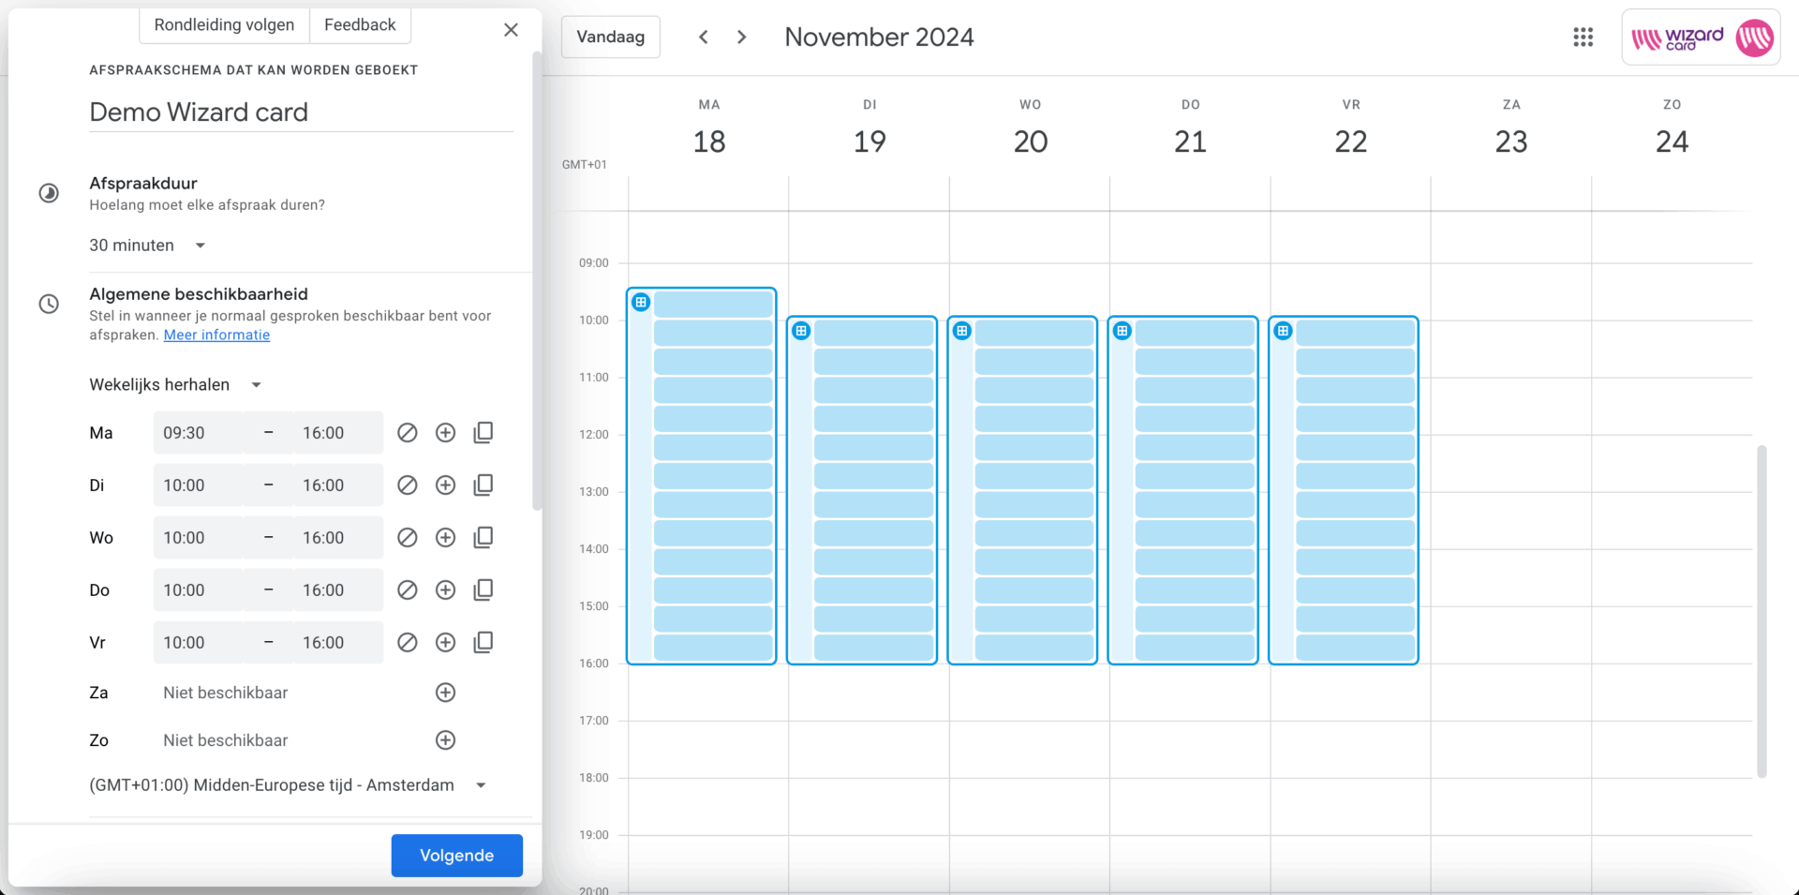This screenshot has height=895, width=1799.
Task: Mark Monday as unavailable
Action: 407,433
